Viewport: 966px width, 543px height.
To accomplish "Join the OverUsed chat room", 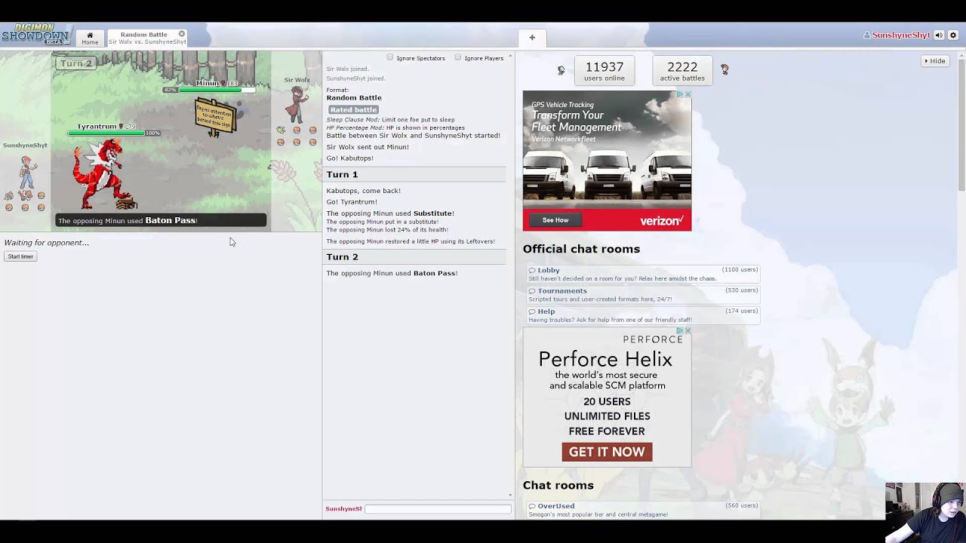I will [643, 510].
